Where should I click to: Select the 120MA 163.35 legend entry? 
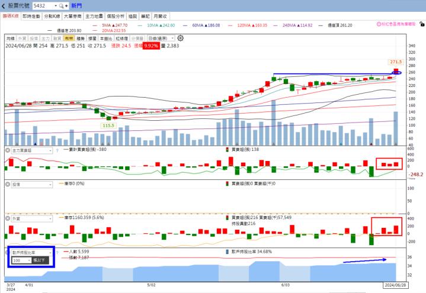(x=248, y=25)
